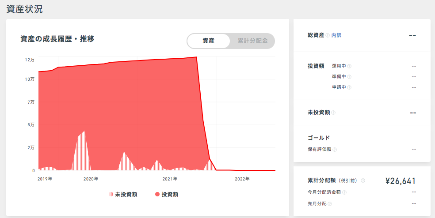Viewport: 435px width, 218px height.
Task: Click the 資産状況 page heading
Action: point(24,9)
